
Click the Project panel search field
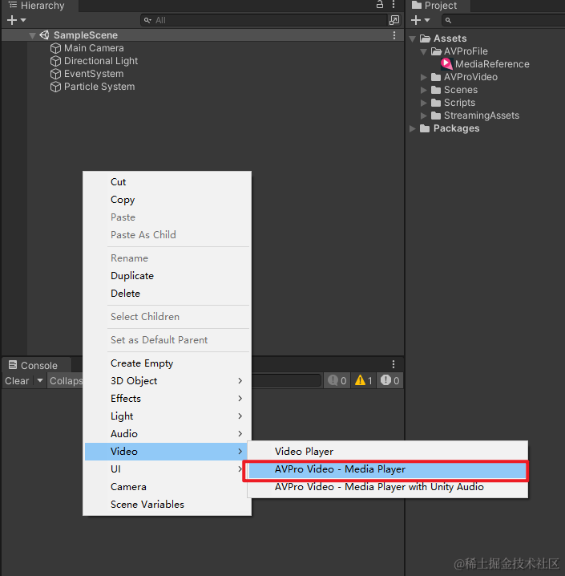pyautogui.click(x=503, y=20)
